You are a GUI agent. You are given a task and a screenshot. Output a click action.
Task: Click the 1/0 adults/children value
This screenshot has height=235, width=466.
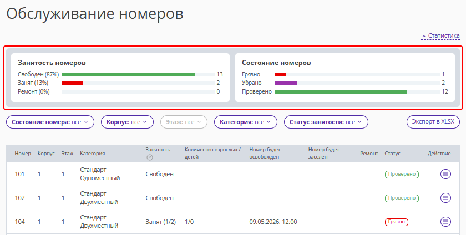(x=189, y=222)
